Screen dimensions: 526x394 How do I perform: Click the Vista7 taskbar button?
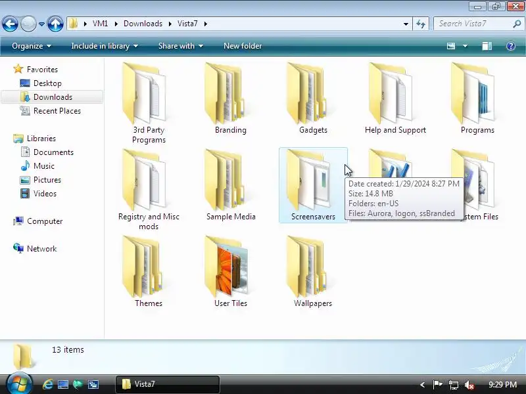click(x=168, y=384)
